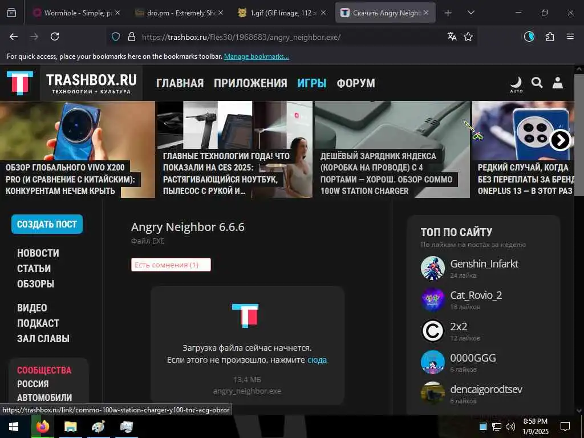This screenshot has height=438, width=584.
Task: Click the network tray icon
Action: point(497,427)
